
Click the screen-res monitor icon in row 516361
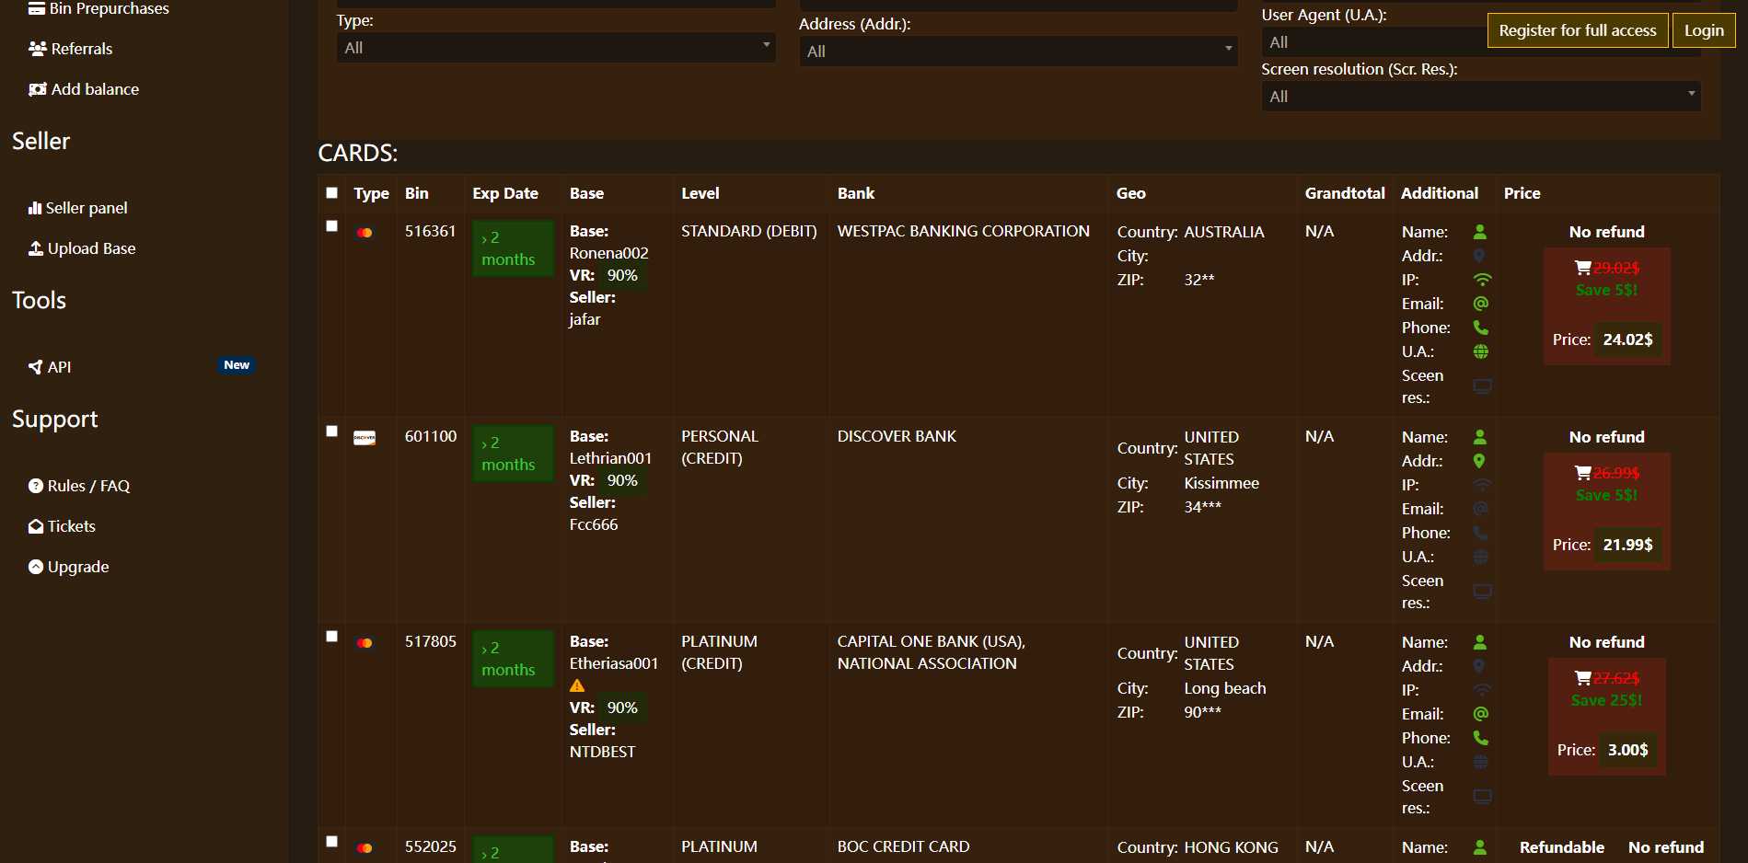coord(1482,386)
